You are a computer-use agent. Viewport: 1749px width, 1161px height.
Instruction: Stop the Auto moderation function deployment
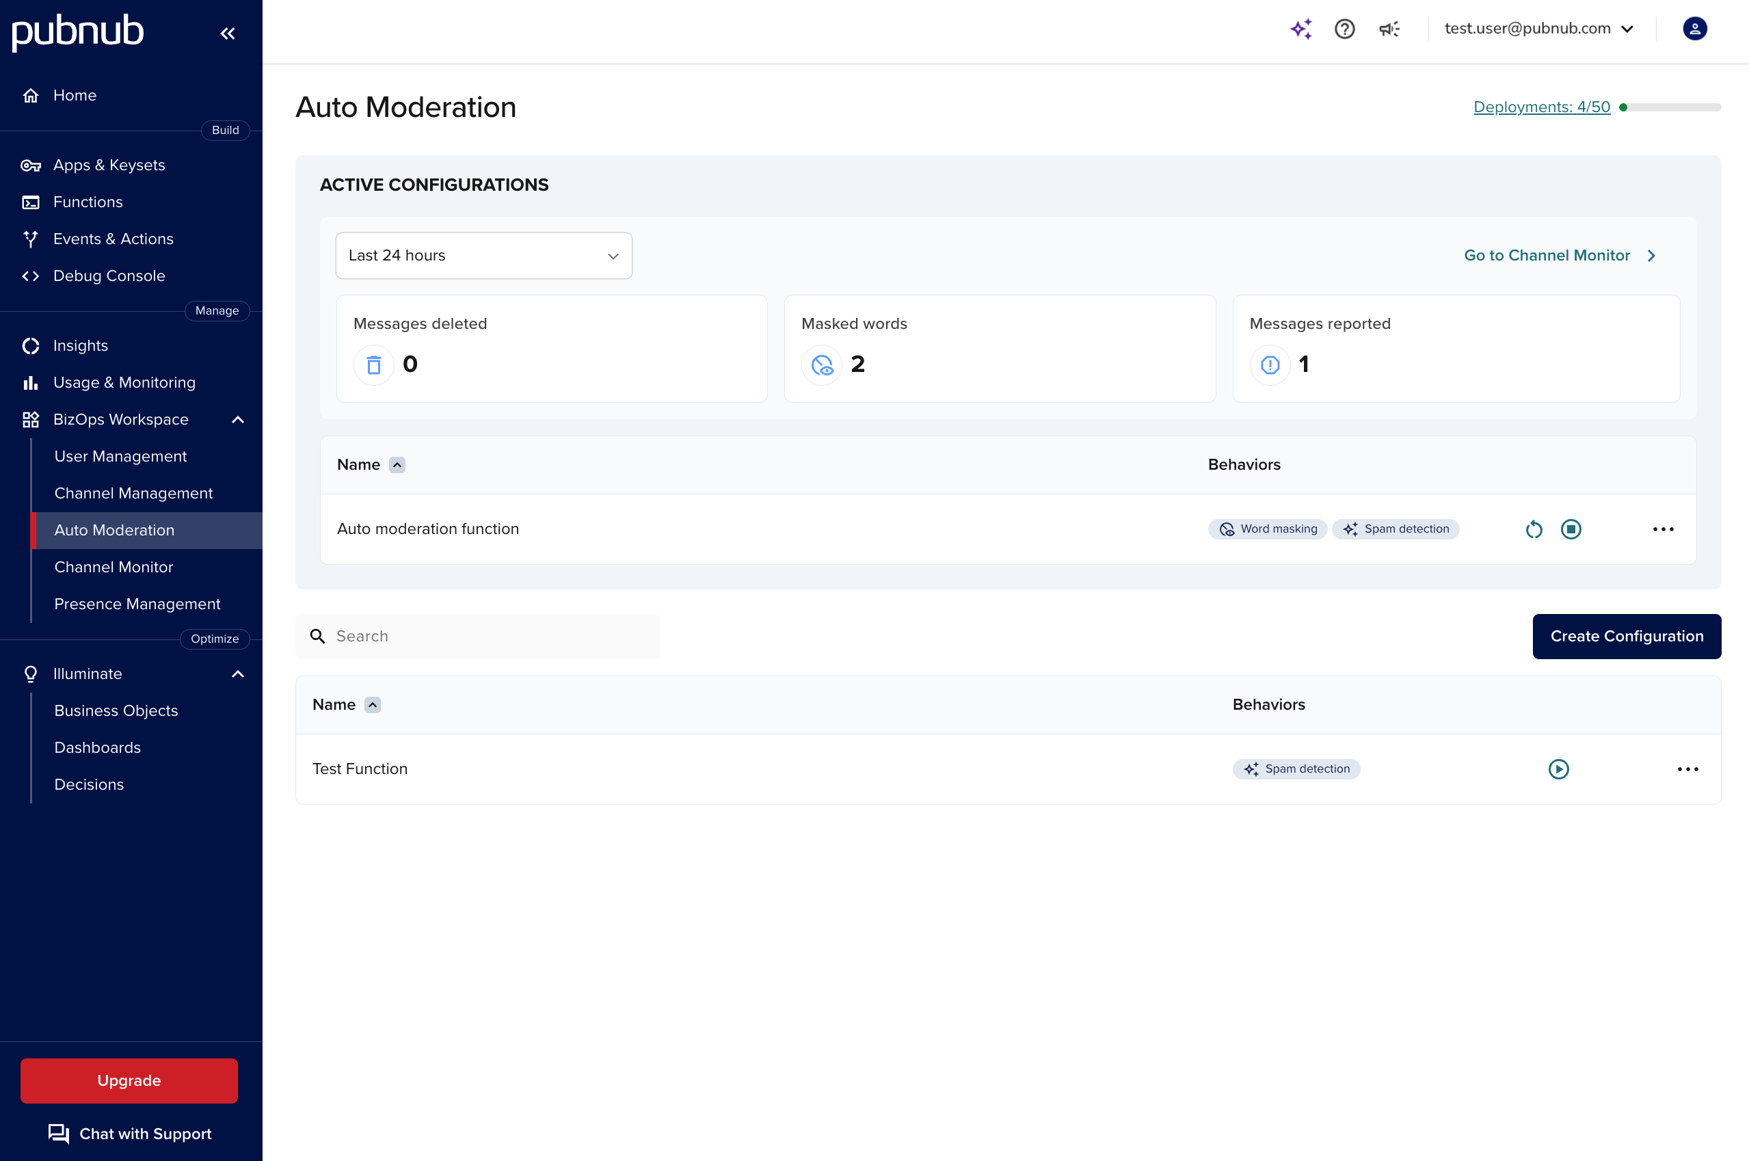[x=1571, y=529]
